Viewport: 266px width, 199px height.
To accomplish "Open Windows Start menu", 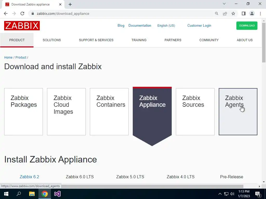I will (x=6, y=194).
